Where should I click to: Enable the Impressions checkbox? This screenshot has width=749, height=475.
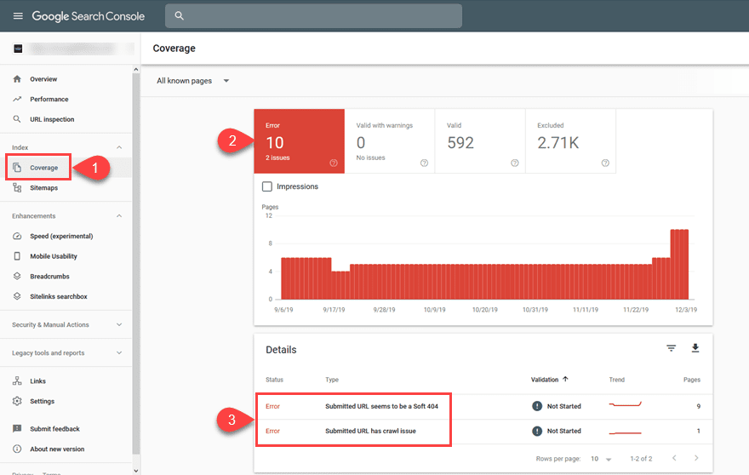[x=267, y=186]
